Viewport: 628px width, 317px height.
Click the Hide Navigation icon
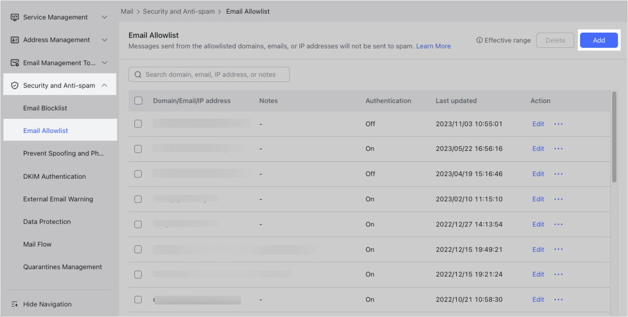pos(15,304)
